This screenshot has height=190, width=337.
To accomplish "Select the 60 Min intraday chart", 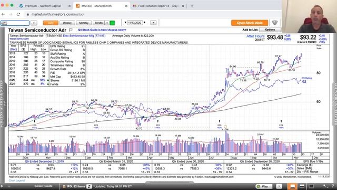I will tap(98, 23).
